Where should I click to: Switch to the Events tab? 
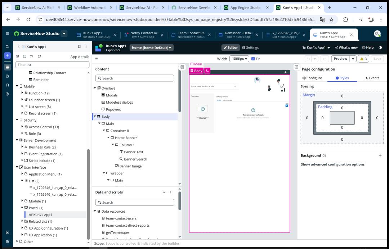click(372, 78)
